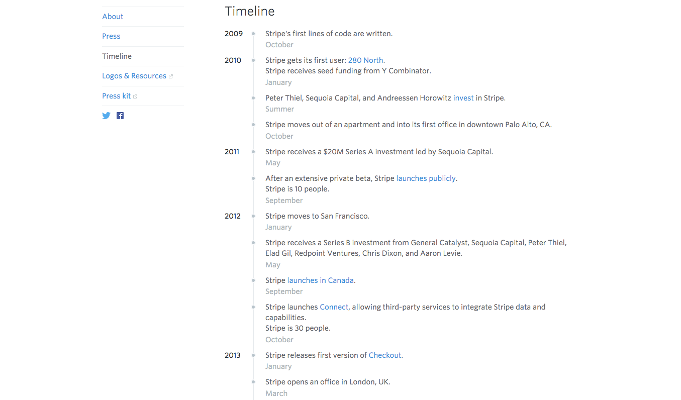
Task: Select Timeline in the sidebar
Action: (x=117, y=56)
